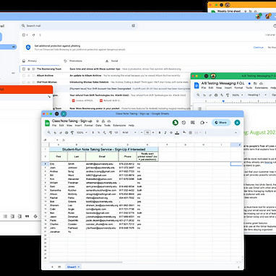Screen dimensions: 276x276
Task: Toggle Gmail select-all checkbox
Action: 24,35
